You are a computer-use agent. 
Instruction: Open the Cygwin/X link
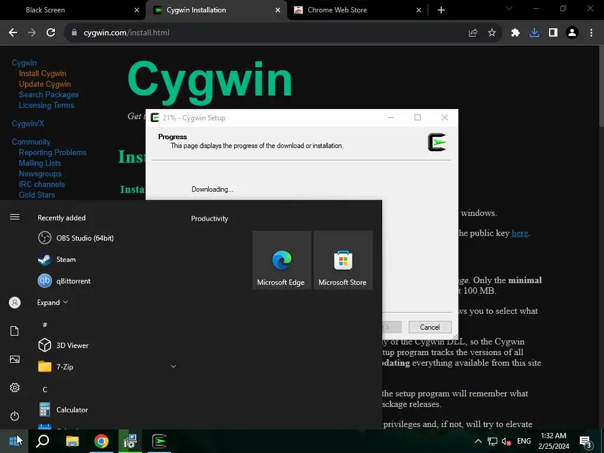[x=28, y=123]
